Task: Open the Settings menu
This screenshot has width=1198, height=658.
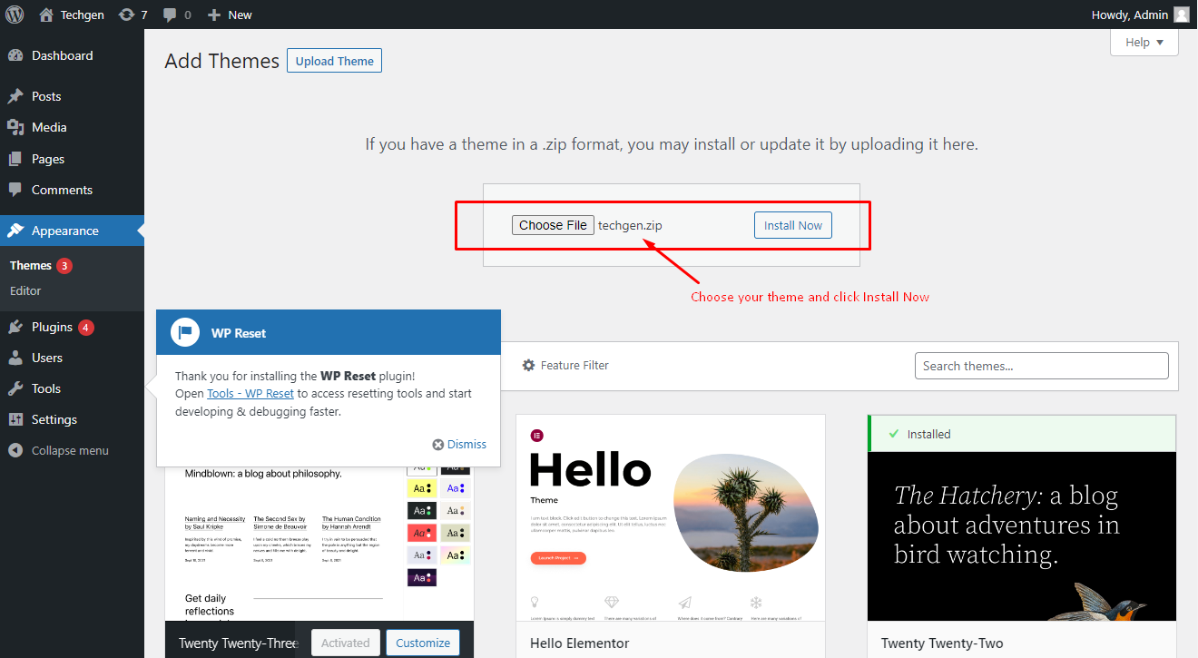Action: 72,419
